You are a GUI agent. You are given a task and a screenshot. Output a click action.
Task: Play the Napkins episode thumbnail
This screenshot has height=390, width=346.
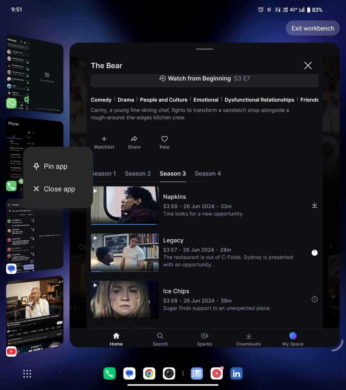click(x=125, y=205)
